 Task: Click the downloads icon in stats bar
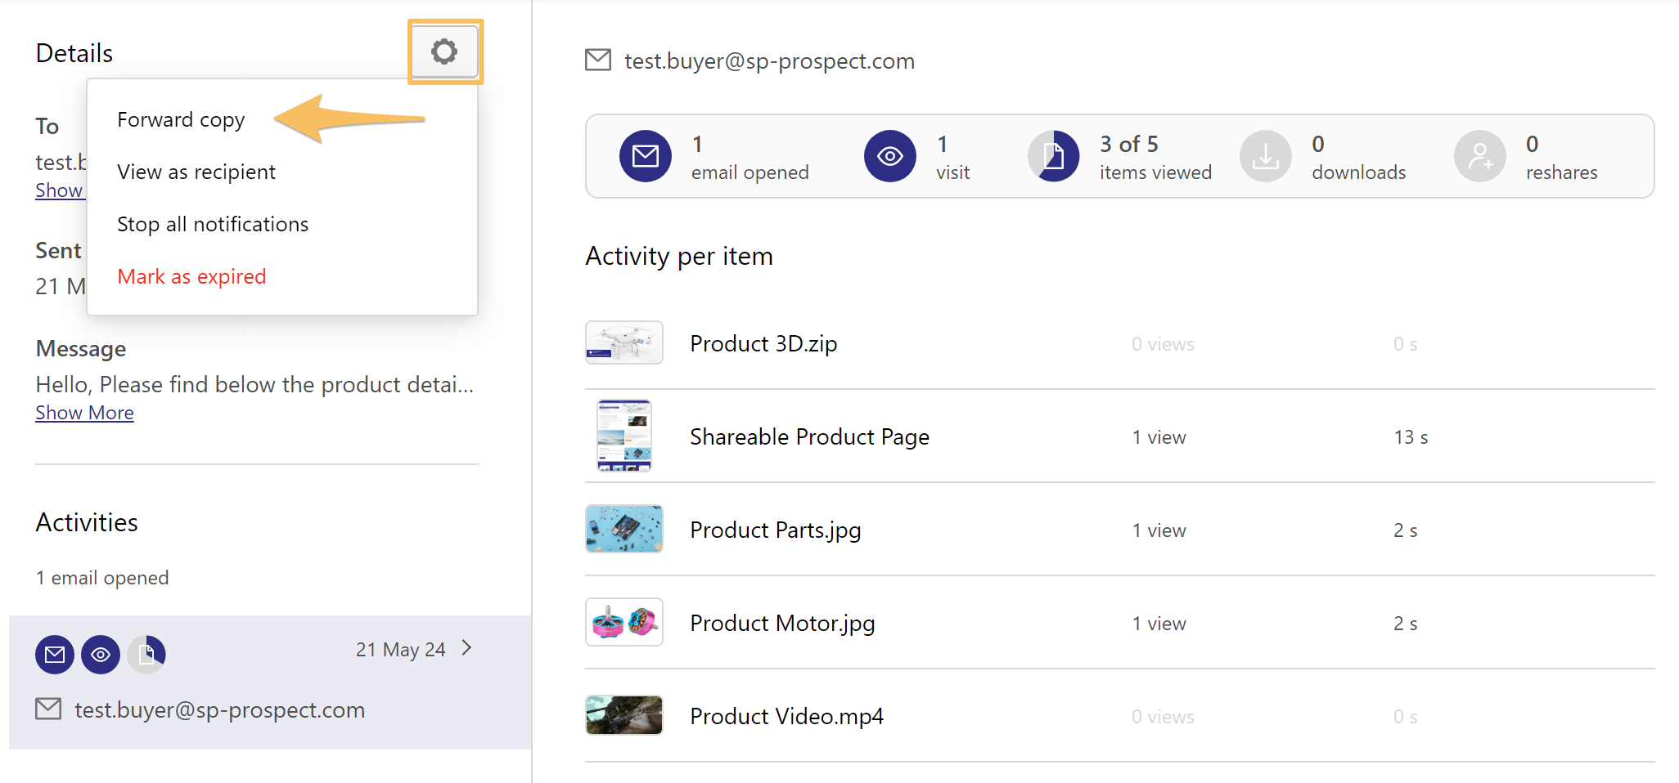(x=1265, y=156)
